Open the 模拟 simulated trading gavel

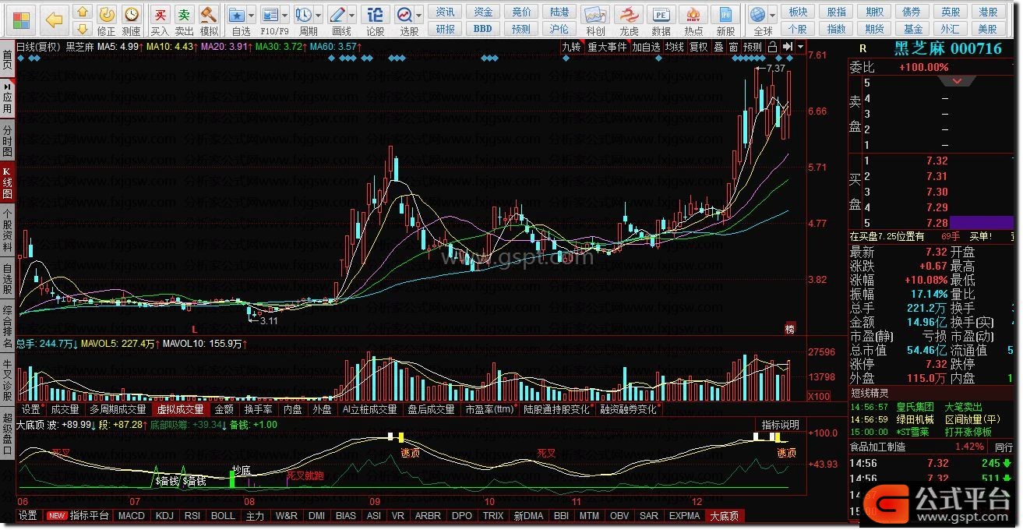[x=209, y=20]
